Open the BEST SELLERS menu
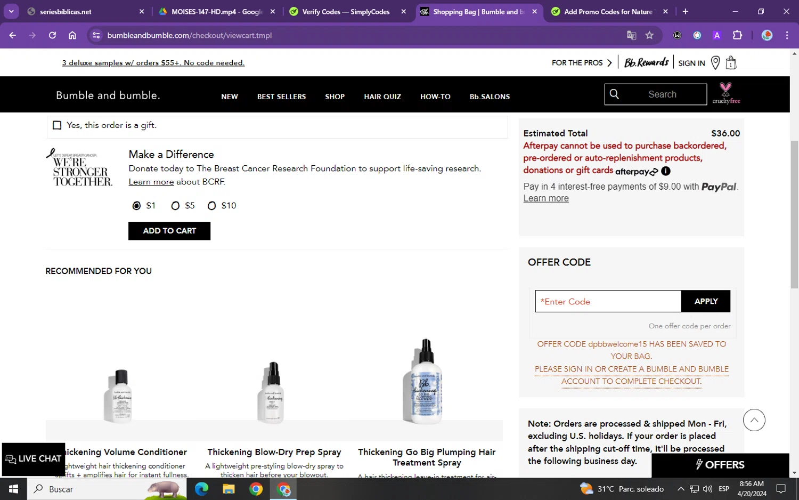 [281, 96]
